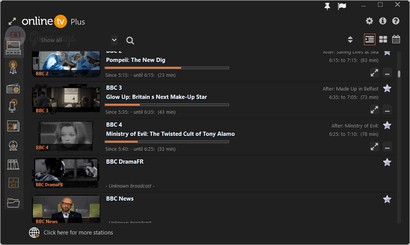Pin the window on top
The image size is (410, 245).
click(x=327, y=6)
